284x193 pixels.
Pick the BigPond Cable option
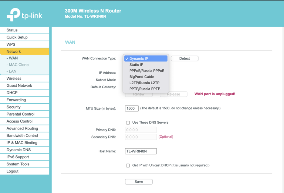(x=141, y=77)
